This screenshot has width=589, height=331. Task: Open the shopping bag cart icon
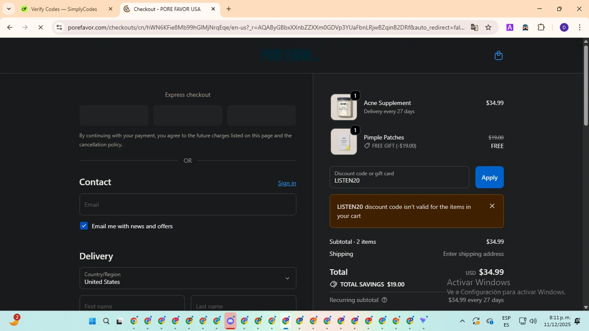point(498,55)
